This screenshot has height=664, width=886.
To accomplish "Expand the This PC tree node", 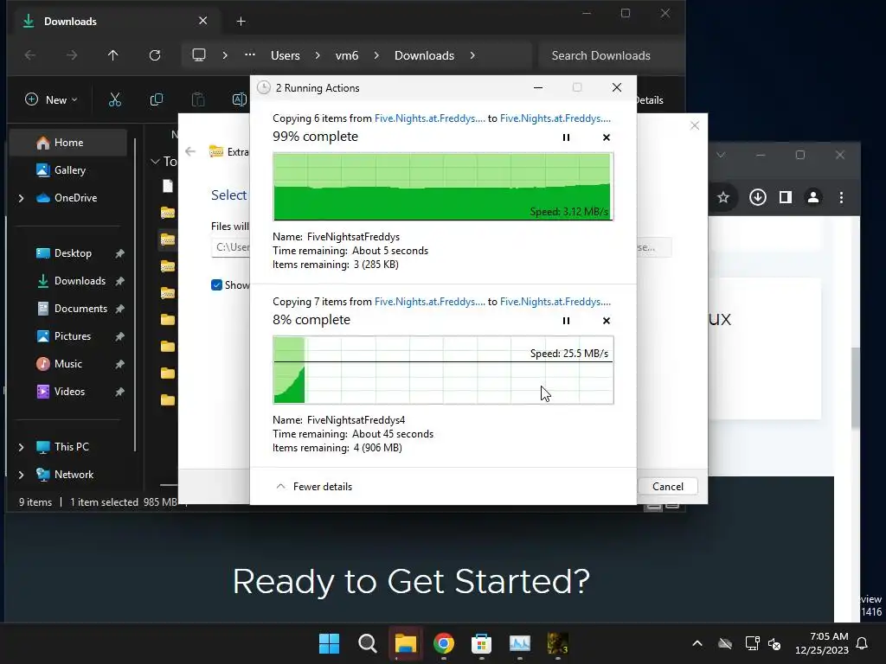I will (x=21, y=447).
